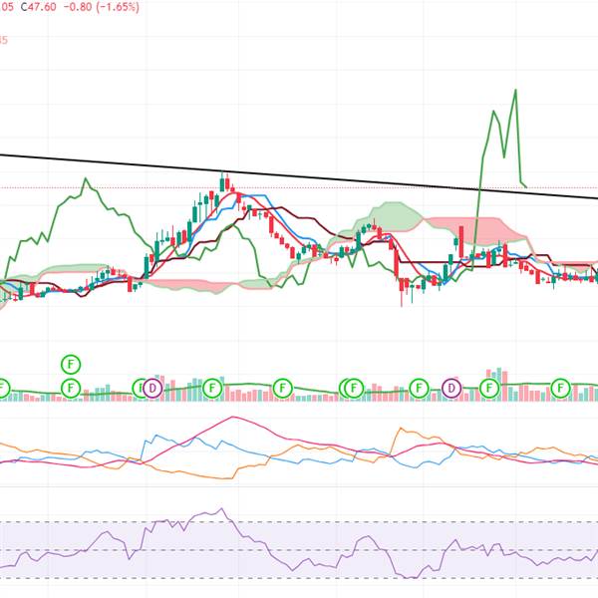Click the F marker immediately left of overlapping F pair
Image resolution: width=598 pixels, height=598 pixels.
[283, 389]
